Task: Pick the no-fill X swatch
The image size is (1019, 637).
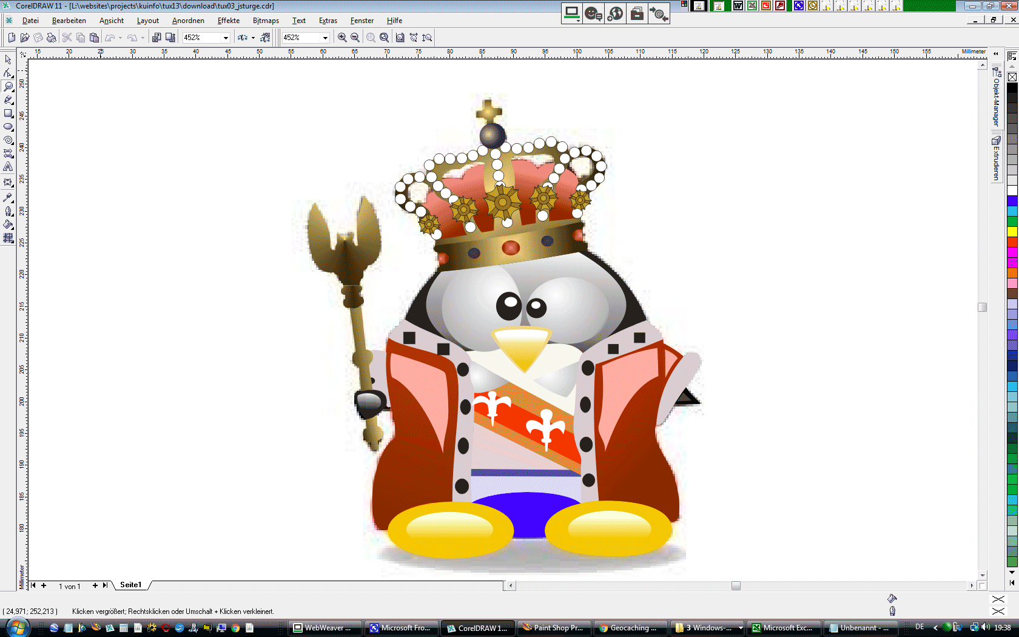Action: point(1012,77)
